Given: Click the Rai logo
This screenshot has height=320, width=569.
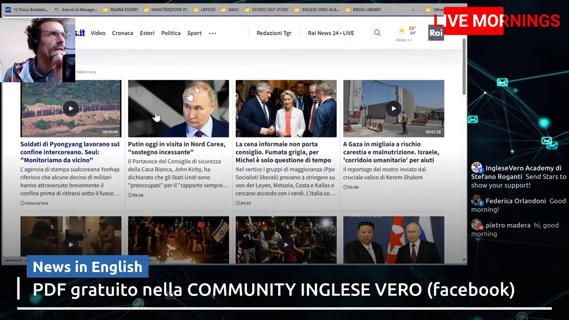Looking at the screenshot, I should tap(436, 33).
